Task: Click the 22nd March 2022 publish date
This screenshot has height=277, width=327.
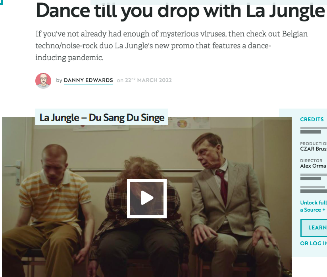Action: (x=148, y=80)
